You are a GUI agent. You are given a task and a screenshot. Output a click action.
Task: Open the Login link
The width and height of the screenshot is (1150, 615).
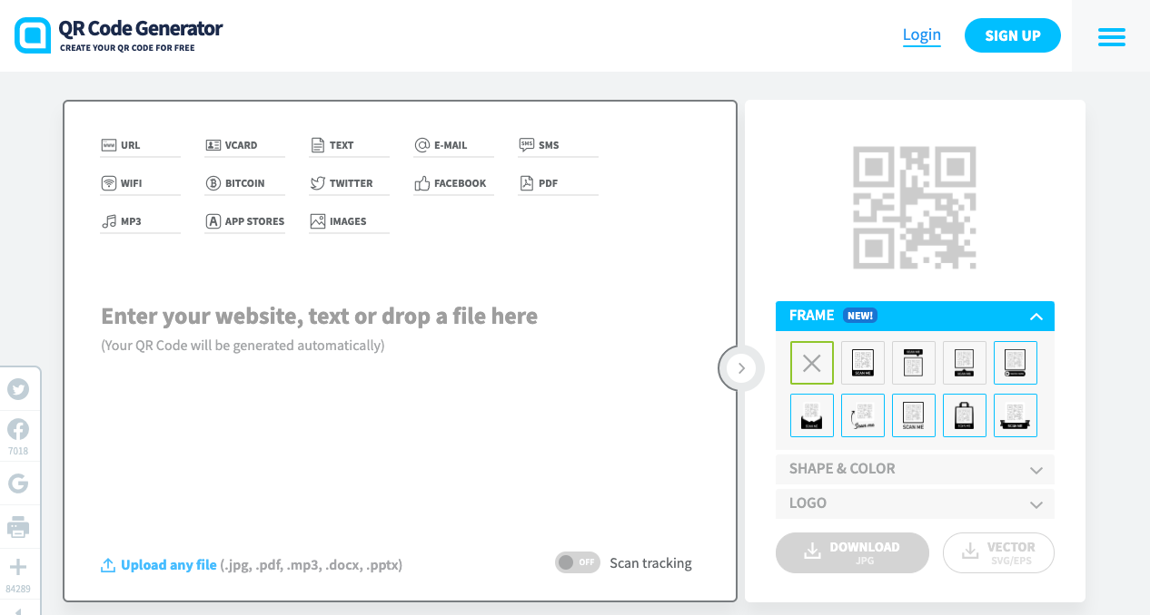[x=921, y=35]
